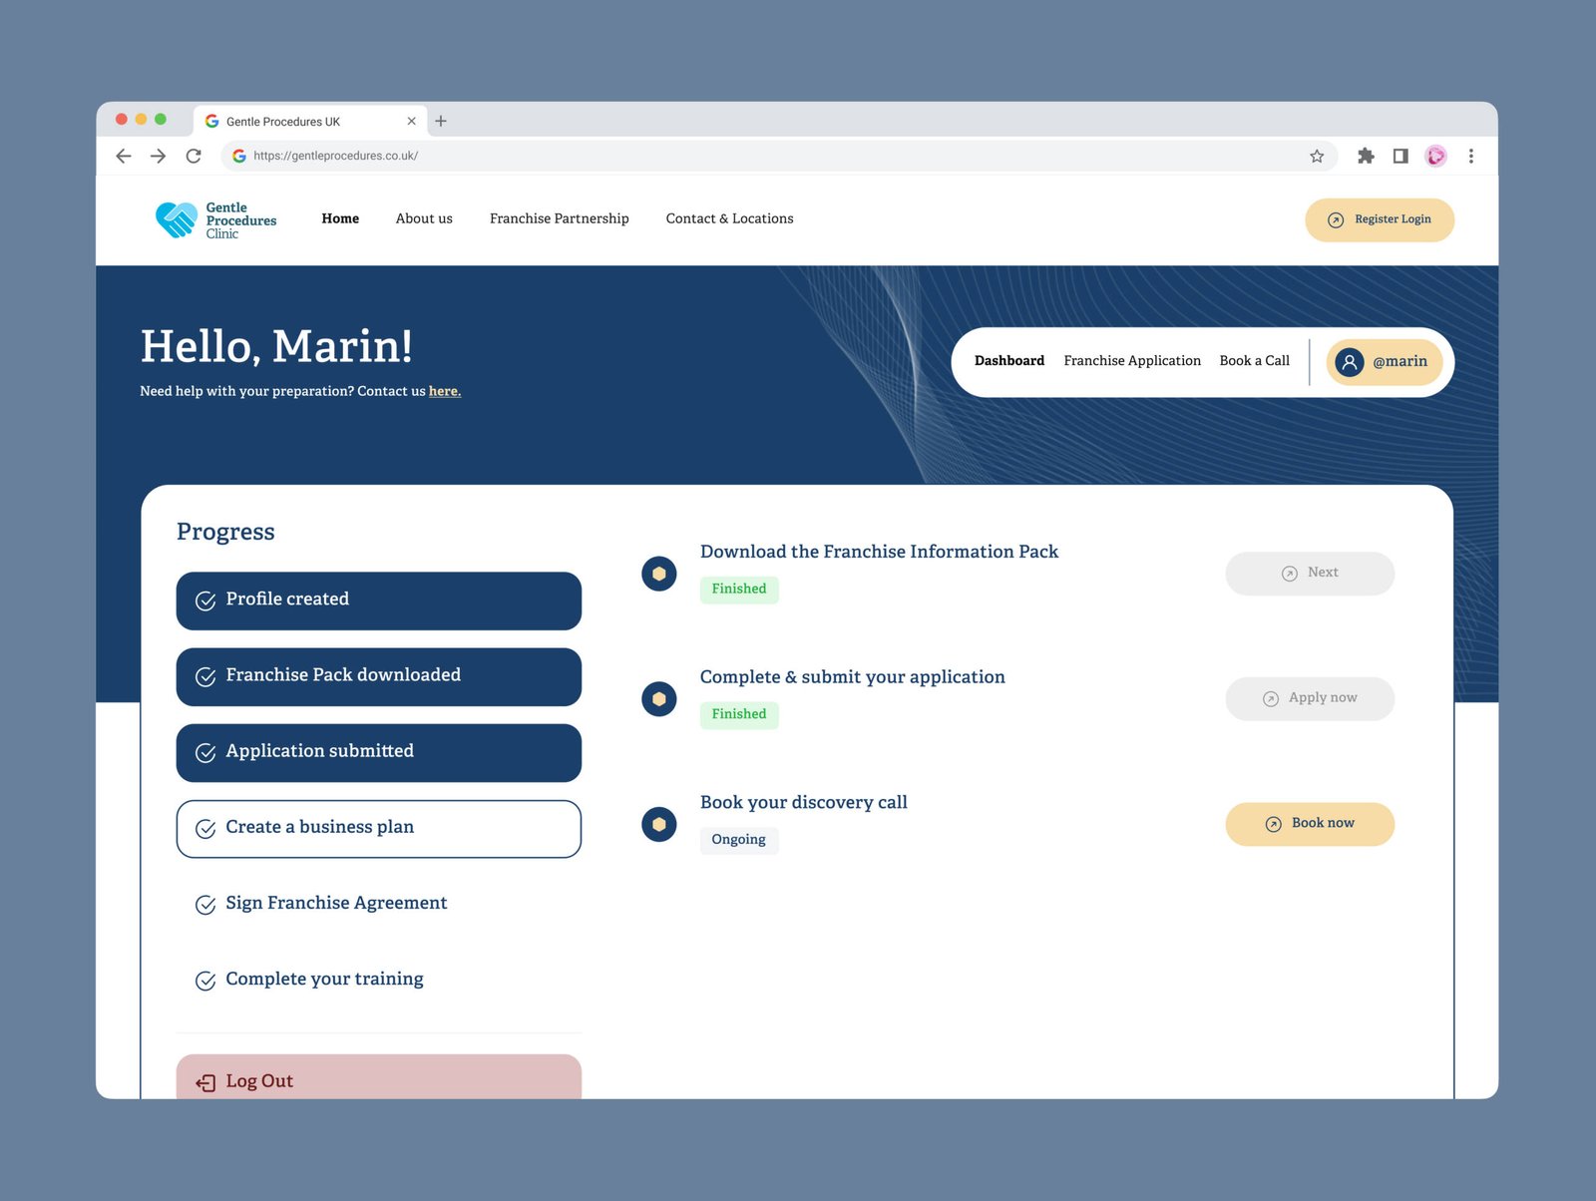
Task: Click the log out arrow icon in the sidebar
Action: pos(204,1082)
